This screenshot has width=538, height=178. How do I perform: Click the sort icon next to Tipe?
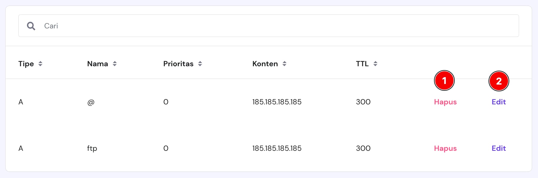tap(41, 64)
